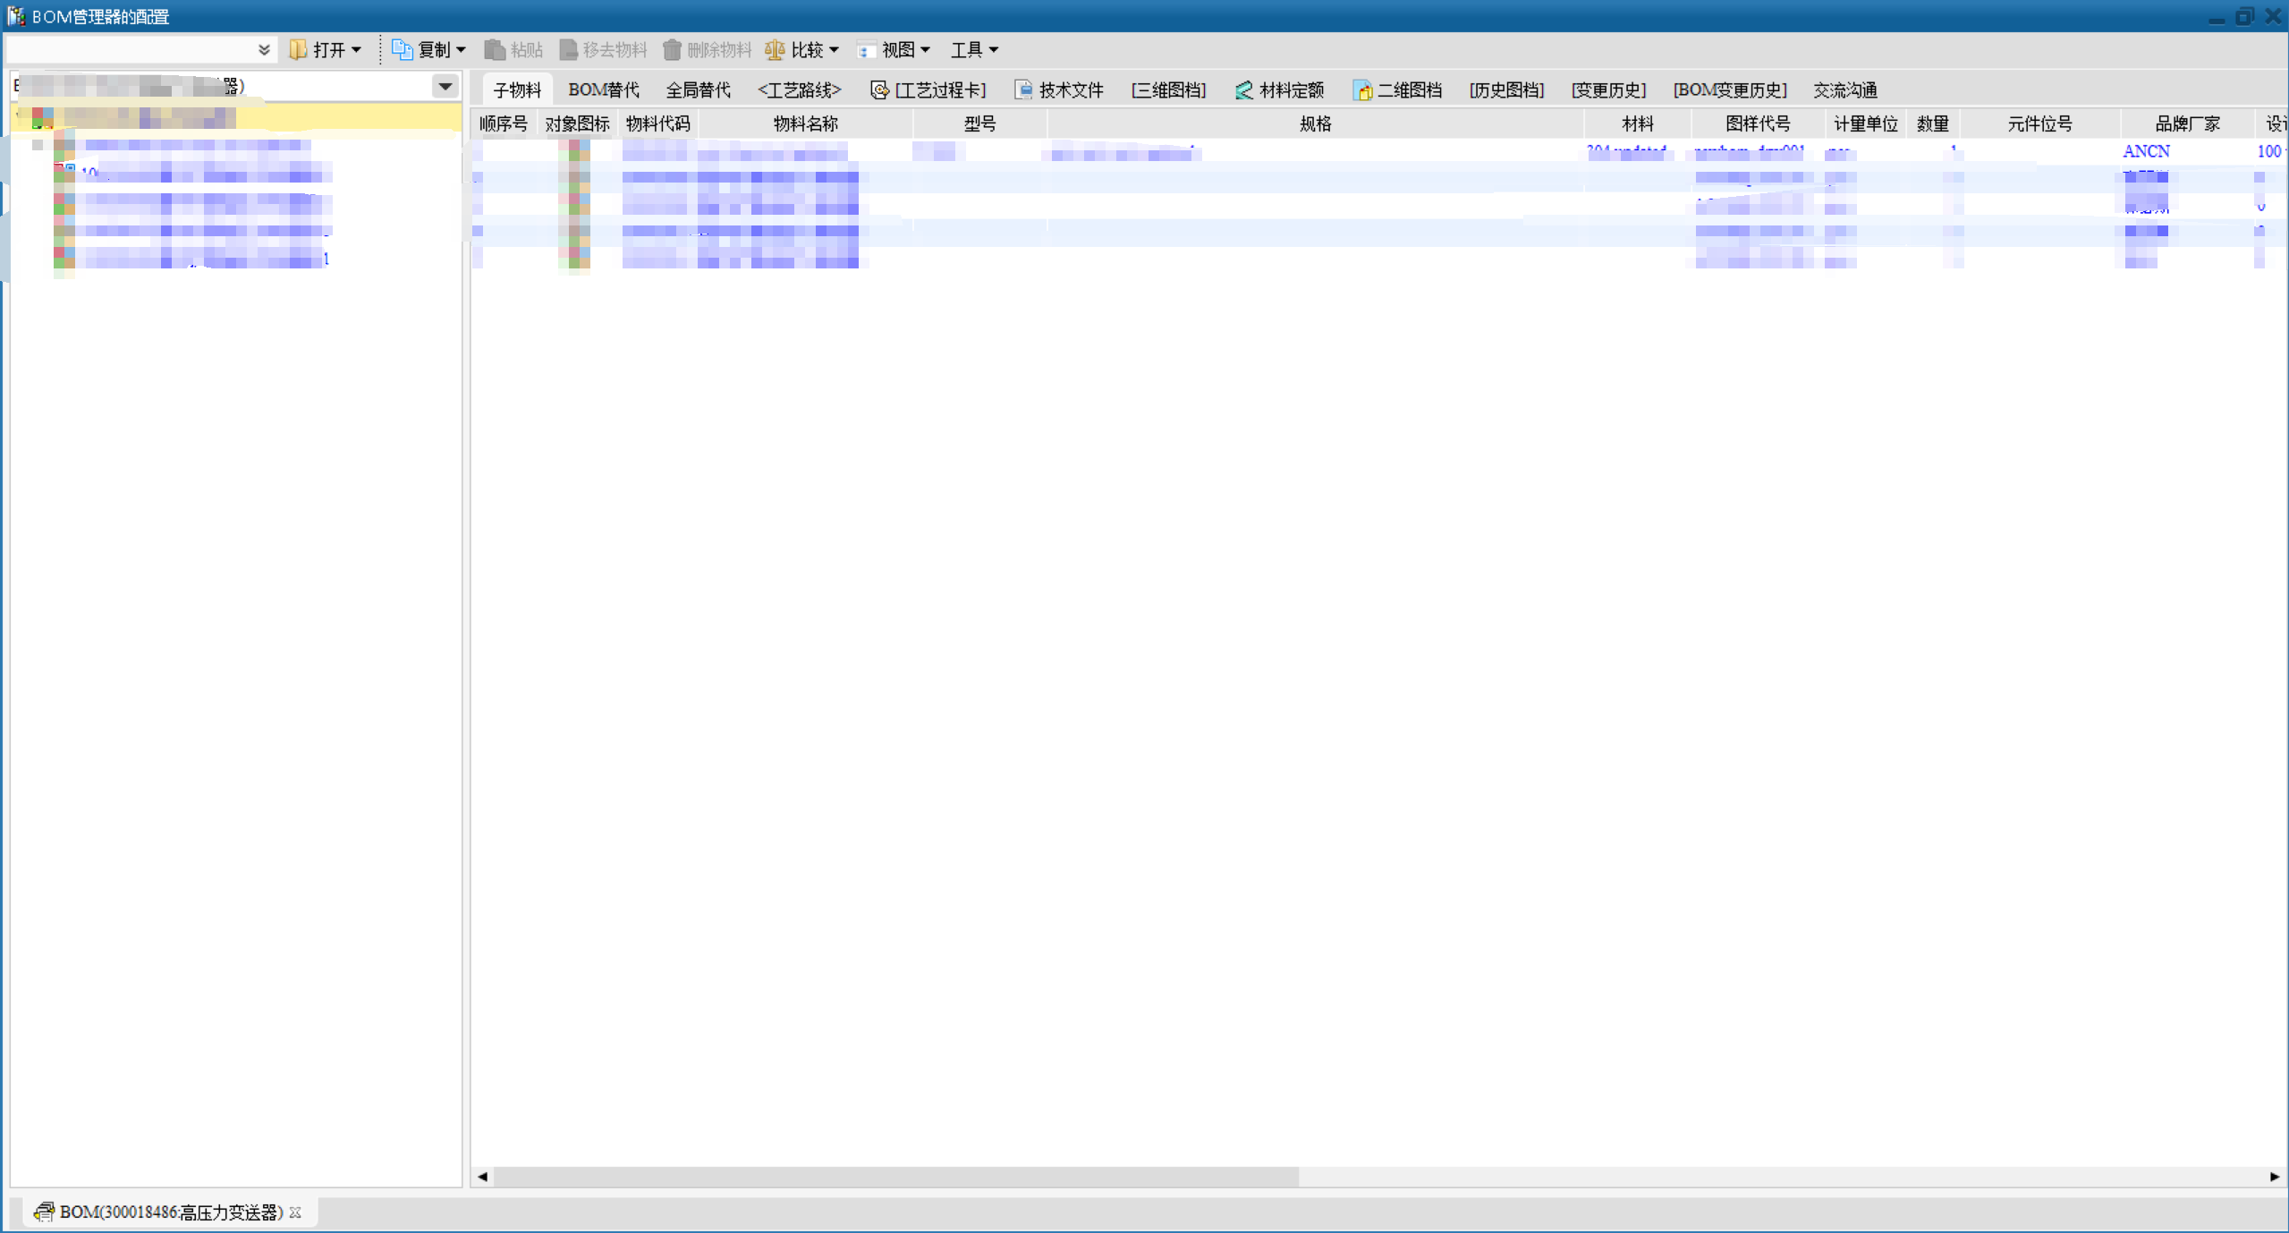Image resolution: width=2289 pixels, height=1233 pixels.
Task: Click the 物料名称 column header
Action: (x=805, y=123)
